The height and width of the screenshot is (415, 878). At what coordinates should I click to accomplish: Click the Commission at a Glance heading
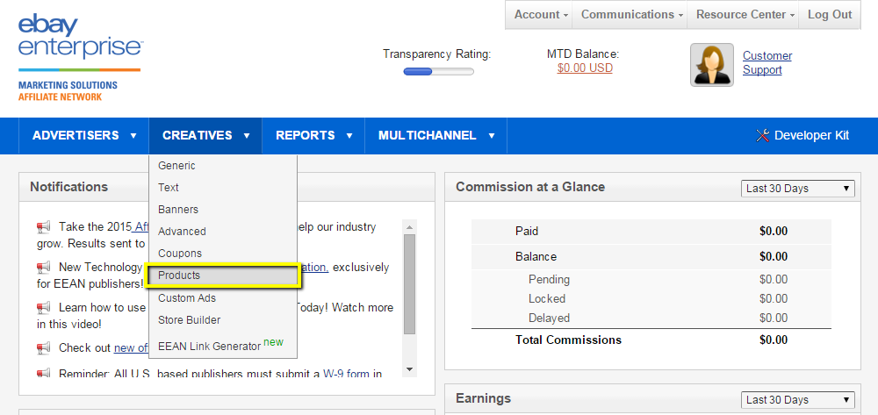point(530,187)
